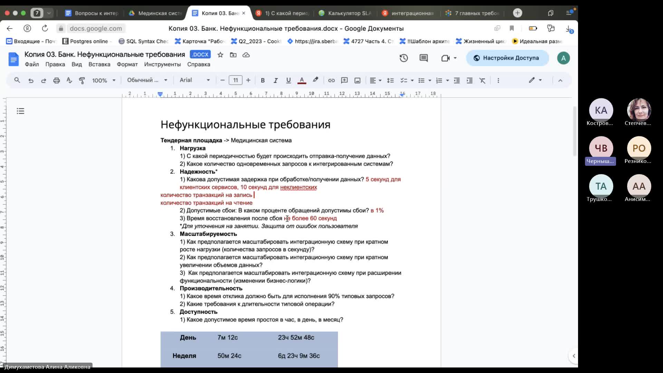Click the font size field
The image size is (663, 373).
(236, 80)
